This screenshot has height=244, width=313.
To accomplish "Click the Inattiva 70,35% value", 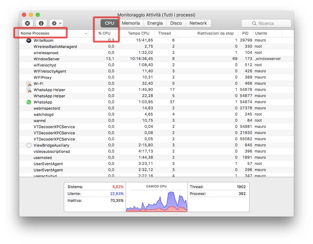I will 117,200.
